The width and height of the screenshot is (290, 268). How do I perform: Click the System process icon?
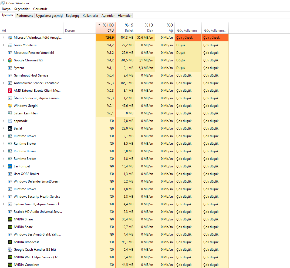coord(10,68)
